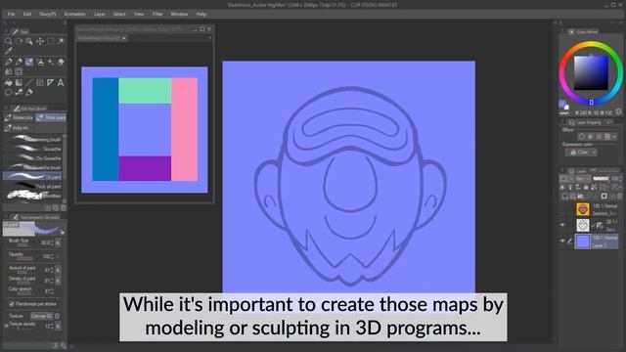Toggle visibility of the bottom blue layer
The width and height of the screenshot is (626, 352).
click(x=562, y=242)
